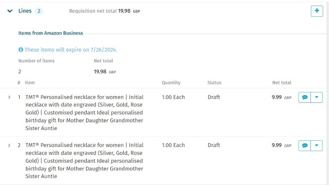This screenshot has width=329, height=185.
Task: Open the comment icon for line 2
Action: [x=305, y=146]
